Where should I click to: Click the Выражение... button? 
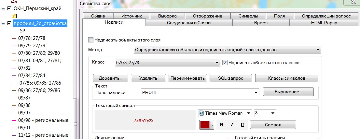coord(288,92)
